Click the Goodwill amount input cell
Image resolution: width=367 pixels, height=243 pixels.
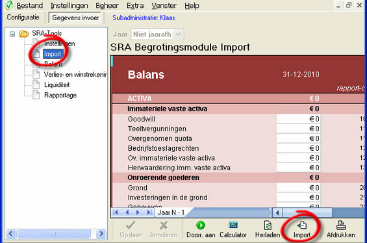coord(299,119)
